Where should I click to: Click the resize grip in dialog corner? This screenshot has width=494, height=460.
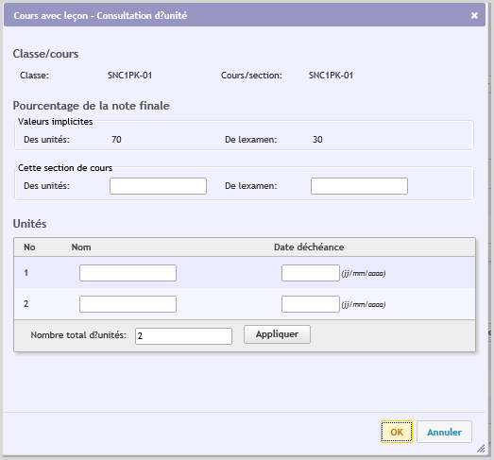pyautogui.click(x=481, y=449)
